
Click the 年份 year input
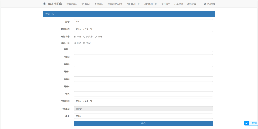tap(143, 116)
